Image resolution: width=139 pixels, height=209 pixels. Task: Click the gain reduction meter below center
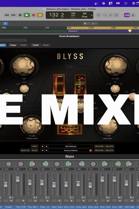click(x=69, y=129)
